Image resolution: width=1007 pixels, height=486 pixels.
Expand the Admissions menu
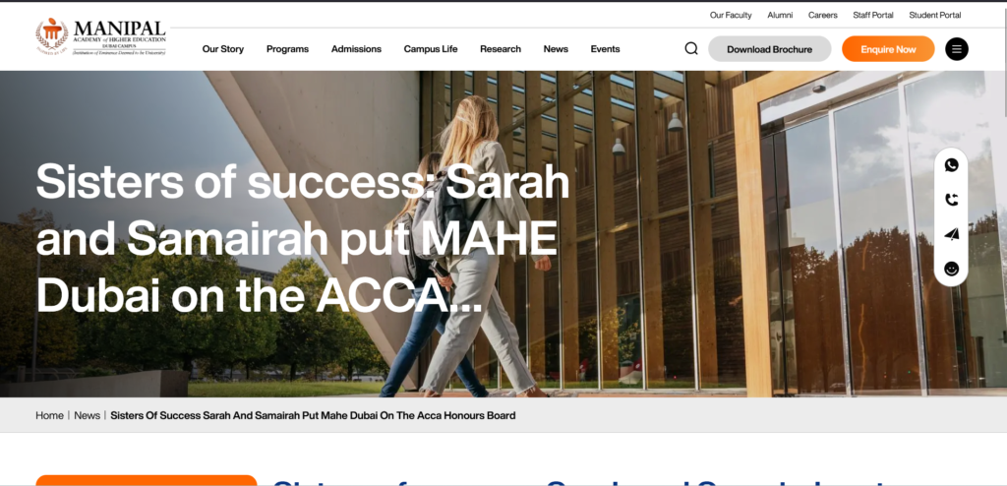pos(356,49)
